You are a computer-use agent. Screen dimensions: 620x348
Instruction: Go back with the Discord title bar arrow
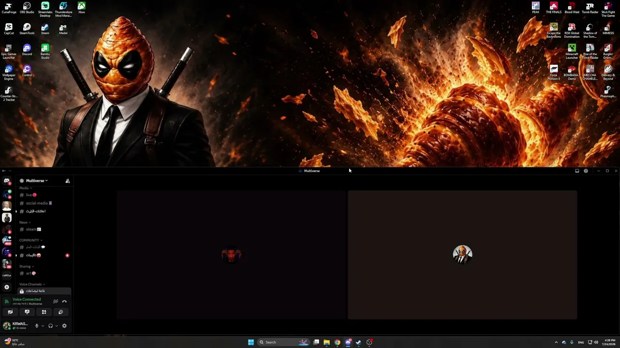pos(4,171)
